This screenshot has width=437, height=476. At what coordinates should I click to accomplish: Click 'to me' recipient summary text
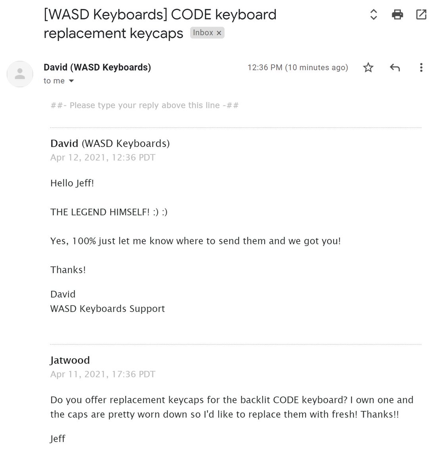[x=54, y=81]
